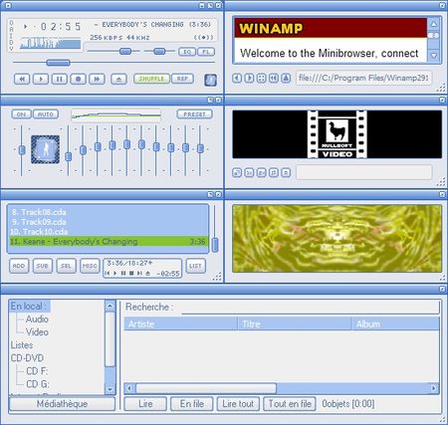Click the Recherche search field
This screenshot has height=425, width=448.
(x=310, y=308)
